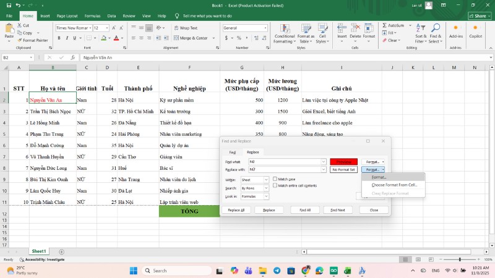
Task: Expand the Within dropdown set to Sheet
Action: 267,180
